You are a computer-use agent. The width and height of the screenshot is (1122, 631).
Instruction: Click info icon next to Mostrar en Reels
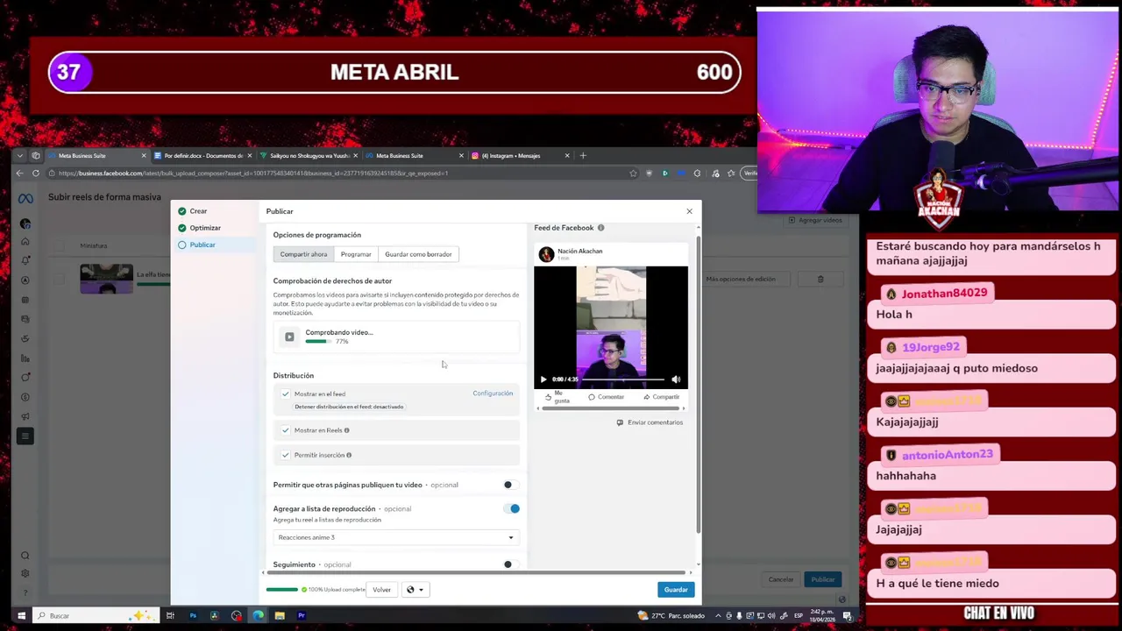pyautogui.click(x=346, y=430)
